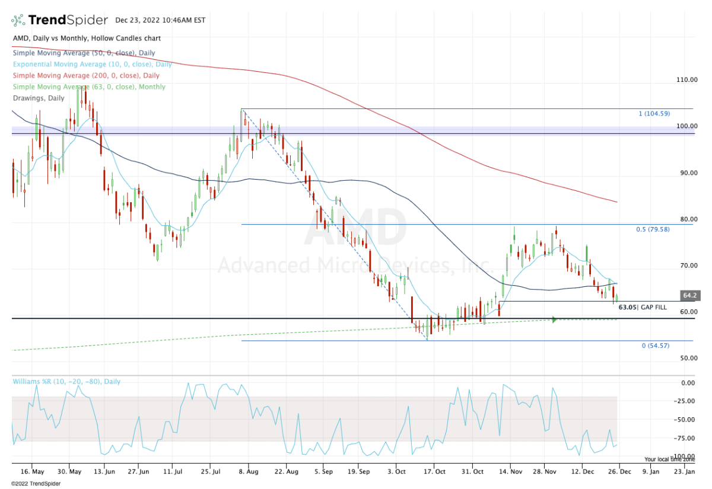The height and width of the screenshot is (489, 712).
Task: Select the Simple Moving Average (50) legend entry
Action: [83, 53]
